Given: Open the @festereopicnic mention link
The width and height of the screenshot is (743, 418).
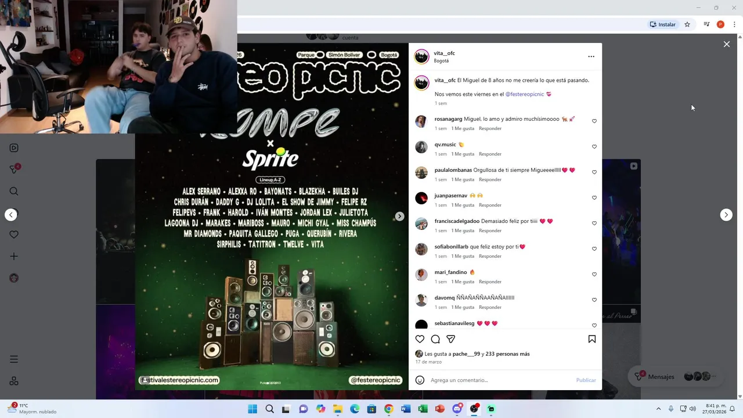Looking at the screenshot, I should tap(524, 94).
